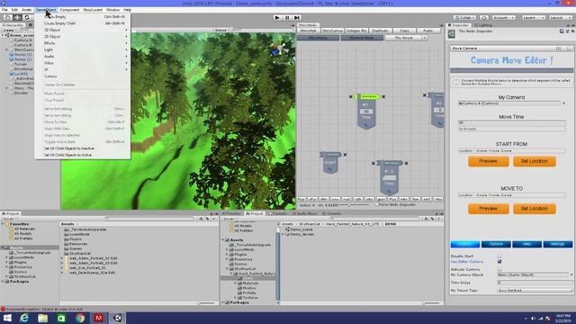Viewport: 576px width, 324px height.
Task: Click the info icon in Camera Move Editor
Action: 456,82
